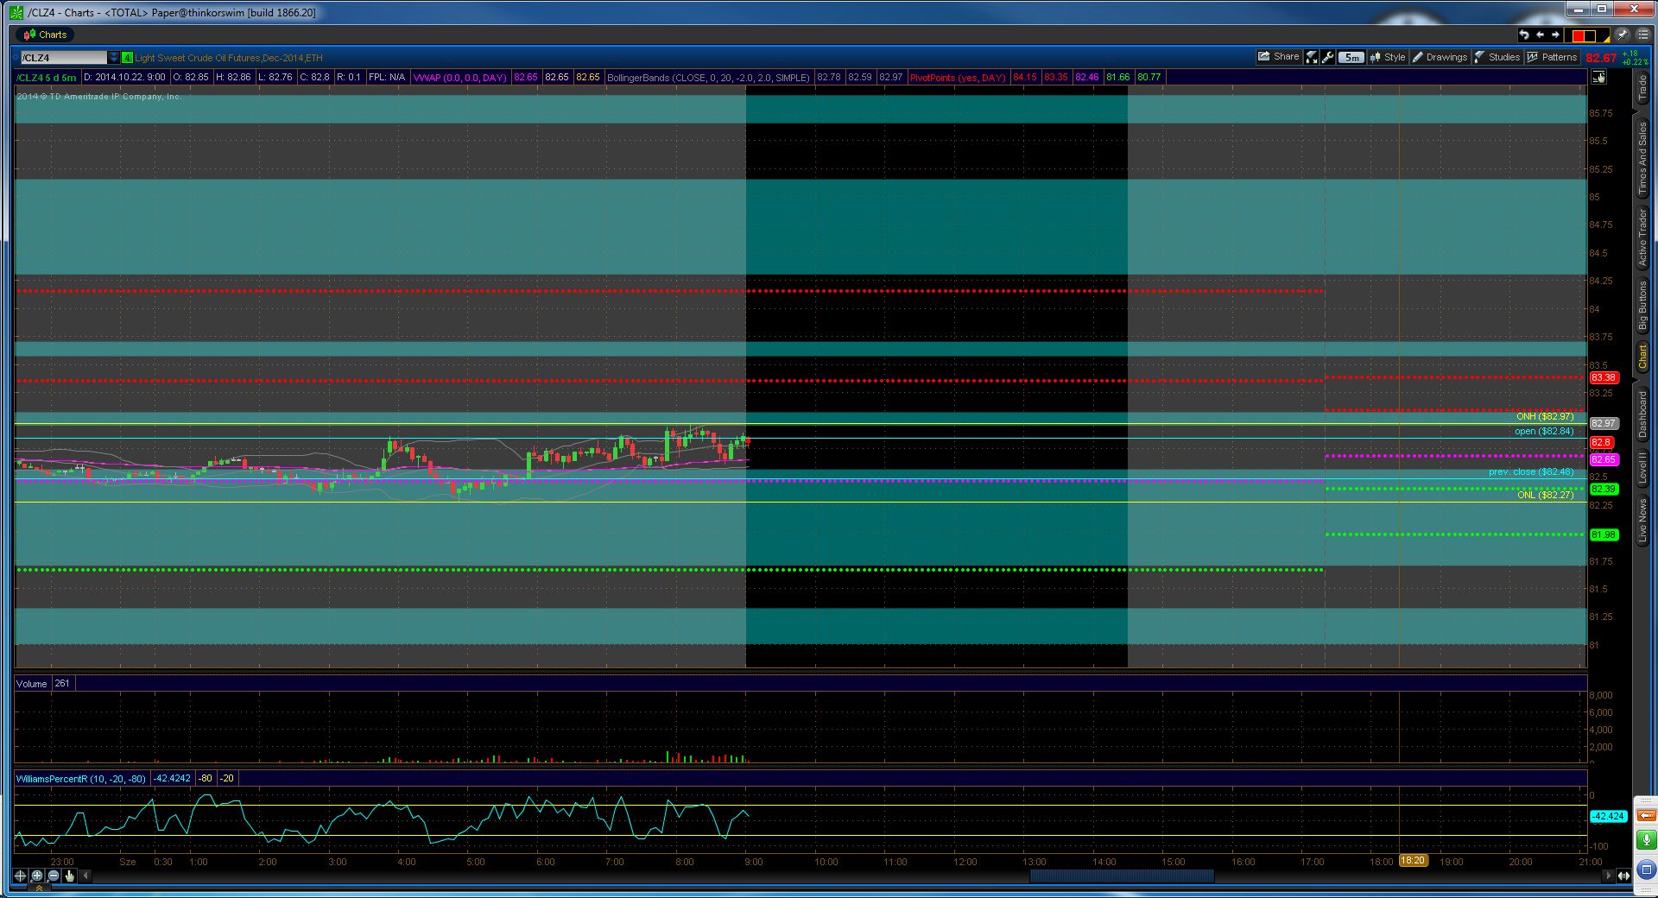Click the 81.98 green price bubble
The image size is (1658, 898).
point(1604,534)
